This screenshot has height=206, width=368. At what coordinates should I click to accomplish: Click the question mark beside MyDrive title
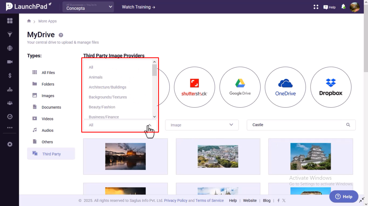pos(61,35)
